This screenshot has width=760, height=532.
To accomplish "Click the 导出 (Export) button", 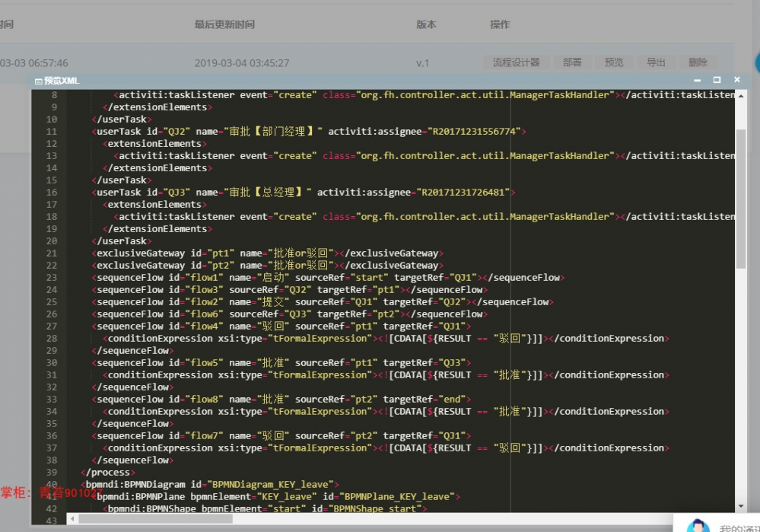I will [655, 62].
